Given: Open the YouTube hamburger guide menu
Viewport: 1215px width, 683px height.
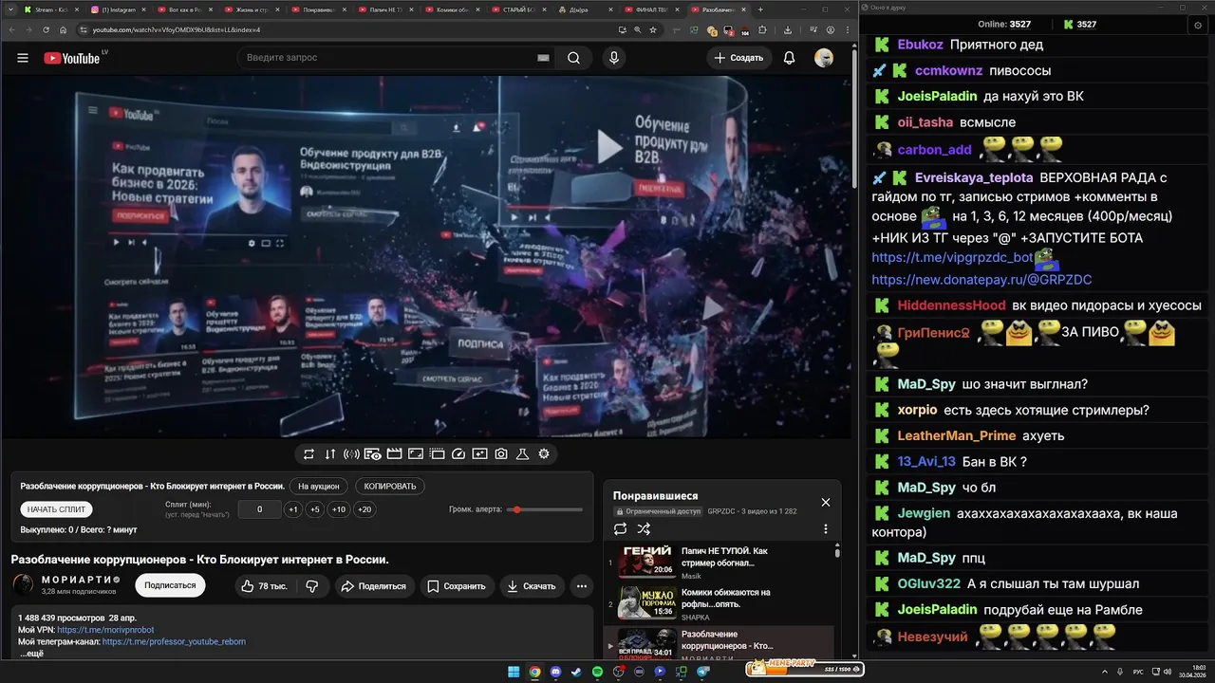Looking at the screenshot, I should pyautogui.click(x=23, y=58).
